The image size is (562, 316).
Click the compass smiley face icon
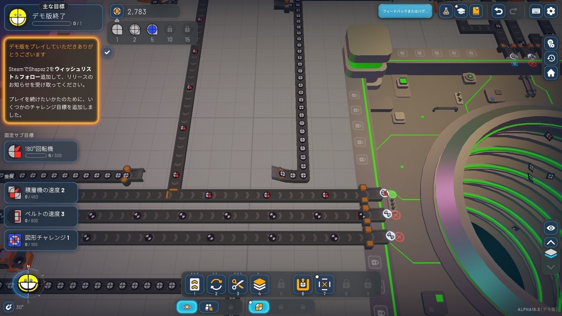pos(28,282)
